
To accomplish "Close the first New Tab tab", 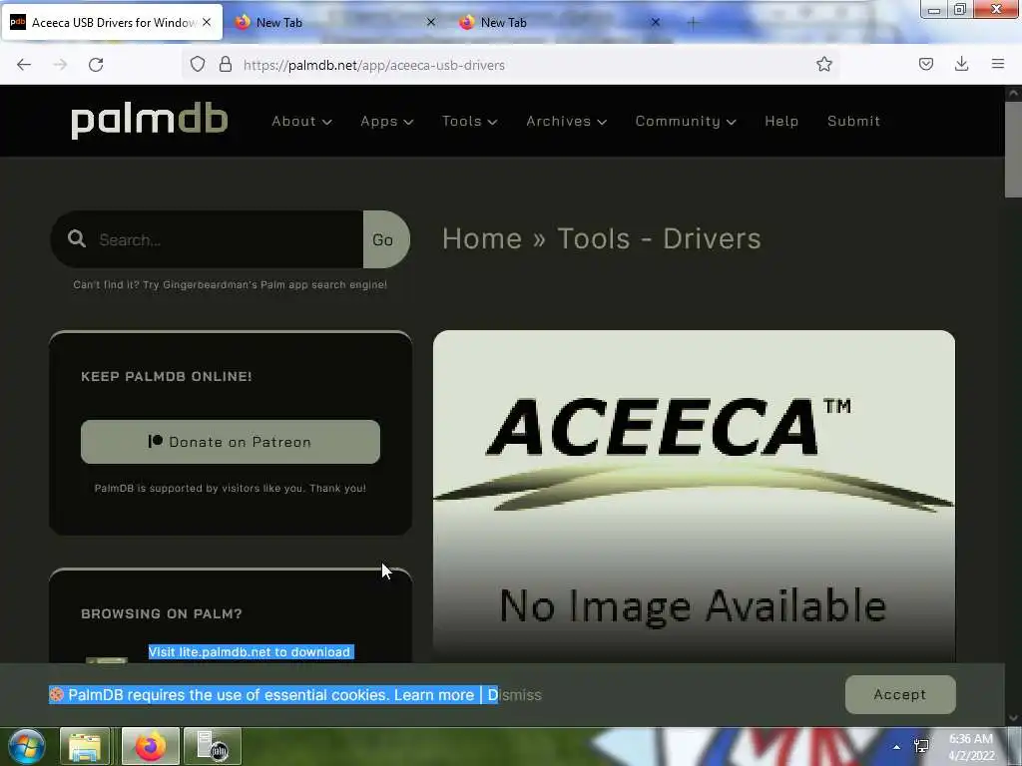I will (x=431, y=22).
